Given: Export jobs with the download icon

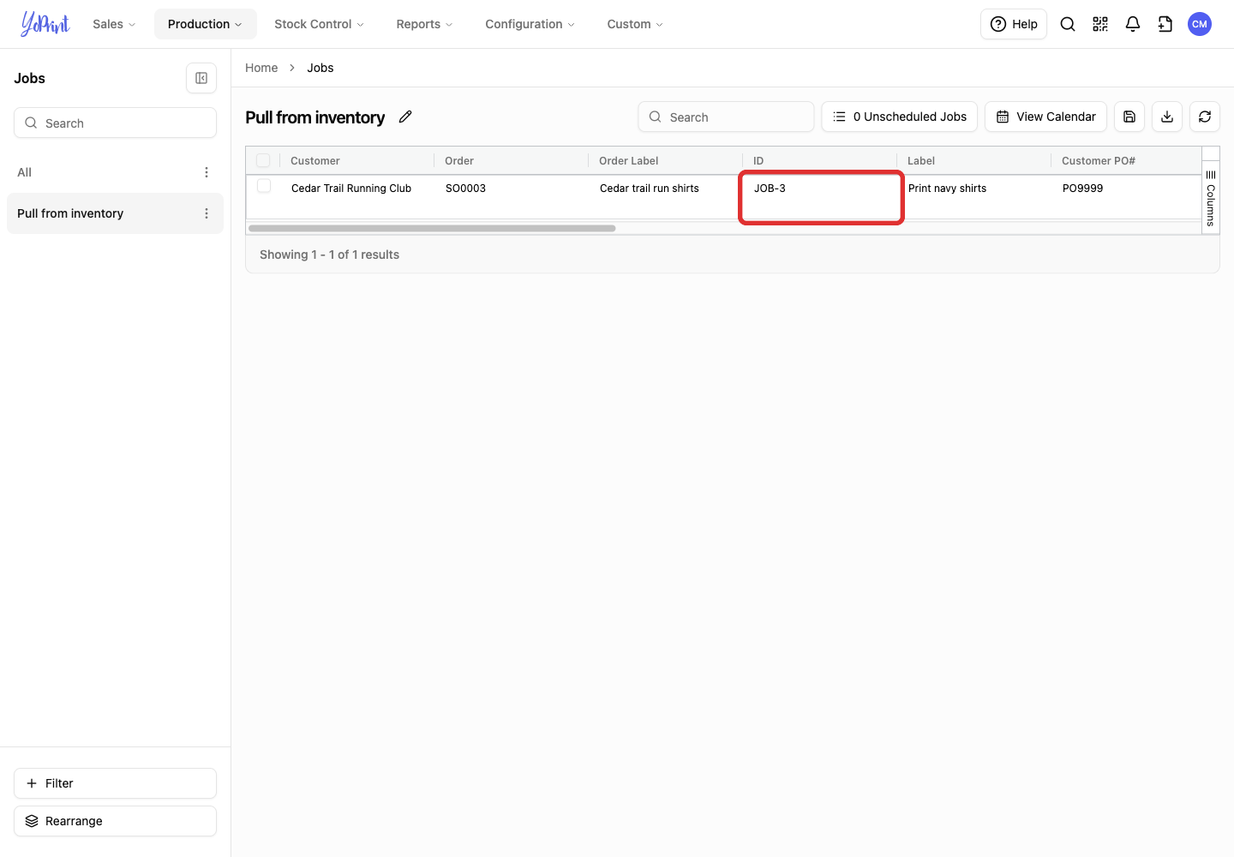Looking at the screenshot, I should (1167, 117).
